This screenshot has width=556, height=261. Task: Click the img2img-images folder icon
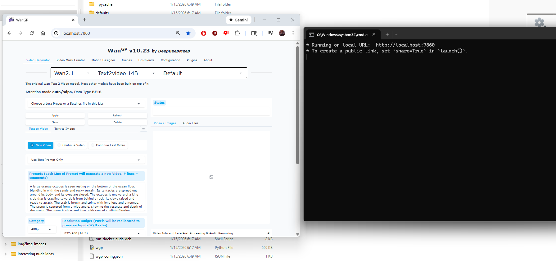(14, 244)
